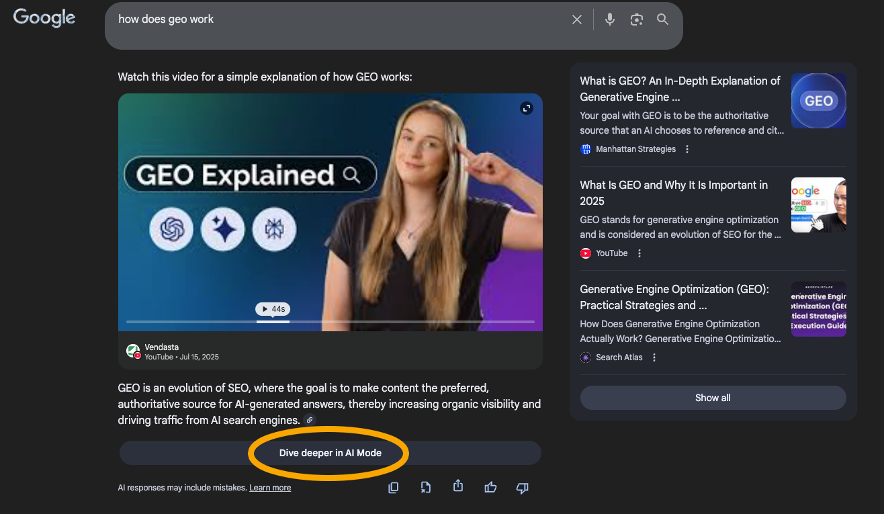
Task: Open Google Lens image search
Action: [x=636, y=19]
